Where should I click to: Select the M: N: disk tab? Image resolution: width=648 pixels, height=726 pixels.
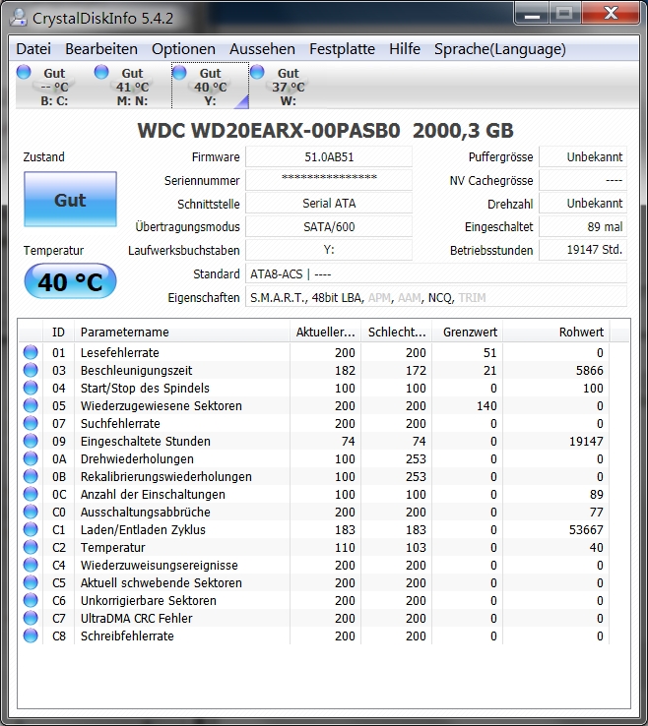tap(132, 87)
